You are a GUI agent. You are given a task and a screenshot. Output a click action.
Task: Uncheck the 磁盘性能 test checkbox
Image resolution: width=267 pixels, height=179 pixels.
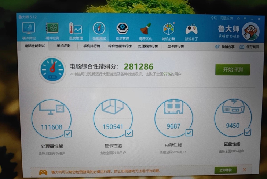[x=248, y=132]
